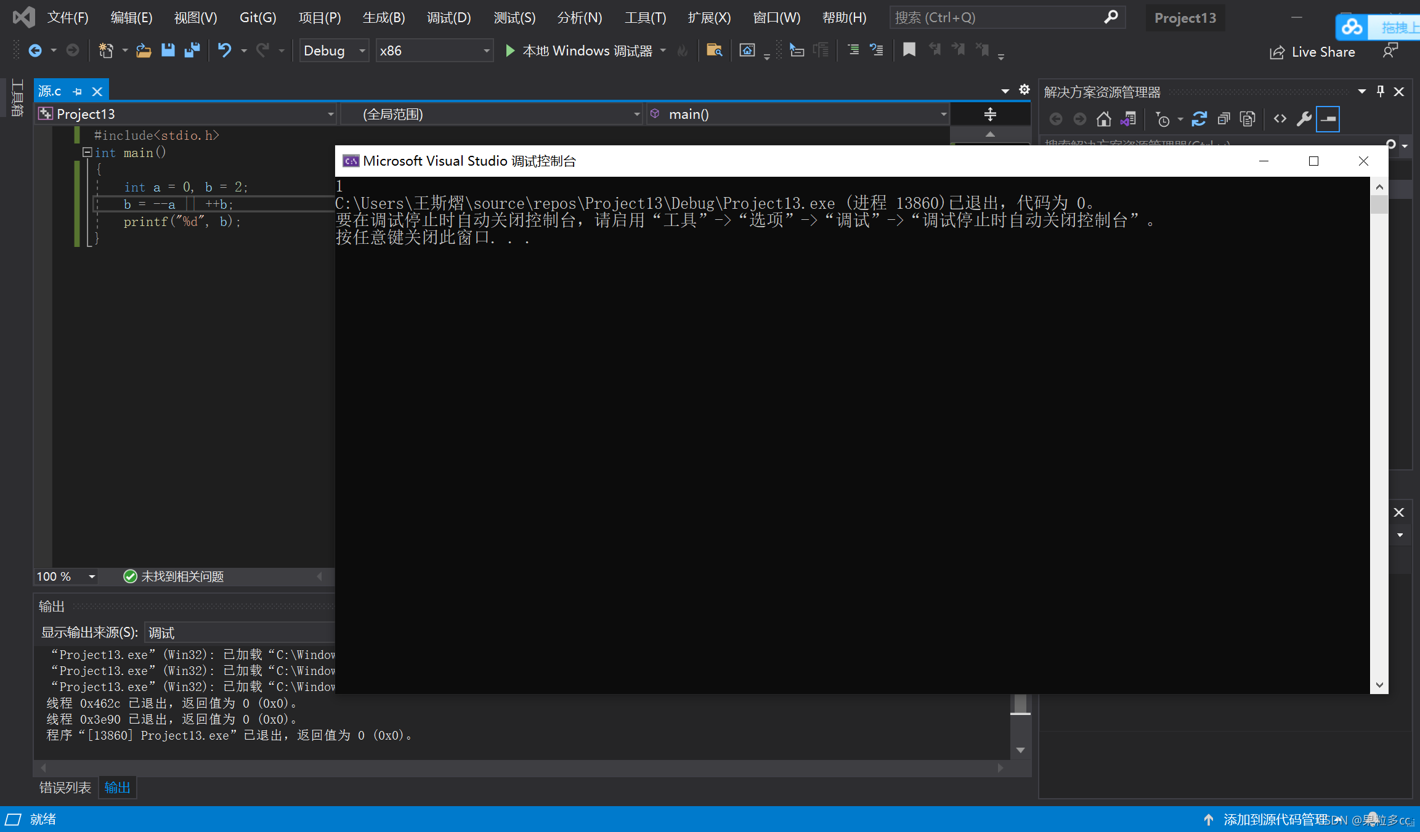Open the 帮助(H) menu
The height and width of the screenshot is (832, 1420).
tap(844, 18)
